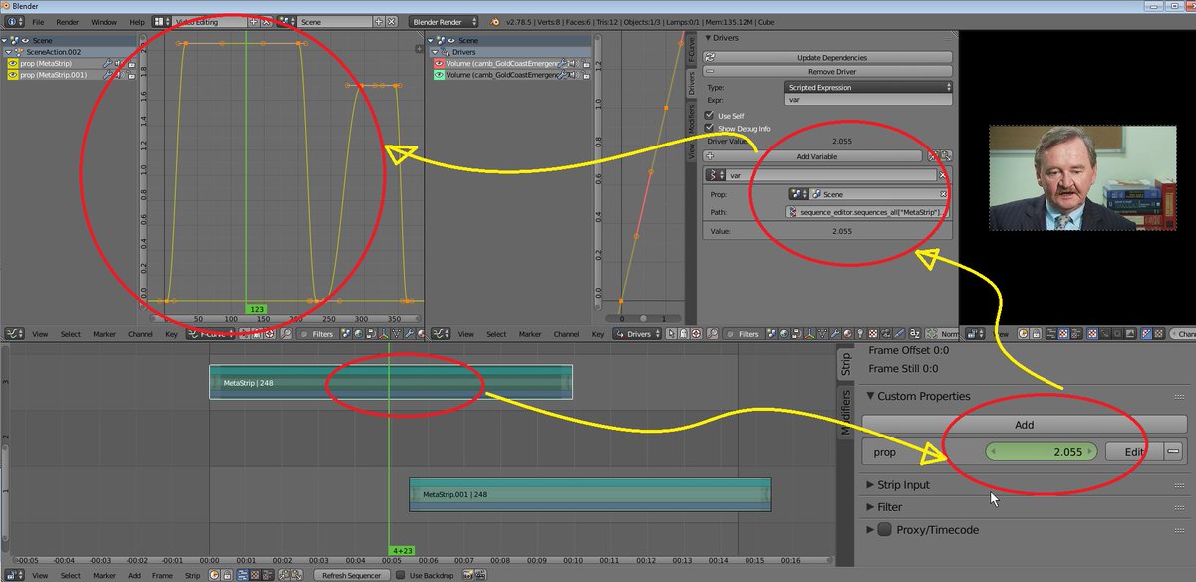Screen dimensions: 1196x582
Task: Open the Type dropdown showing Scripted Expression
Action: coord(868,88)
